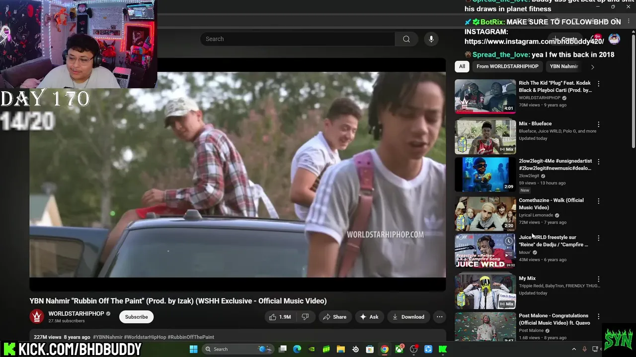The image size is (636, 357).
Task: Launch Microsoft Edge from taskbar
Action: pos(297,349)
